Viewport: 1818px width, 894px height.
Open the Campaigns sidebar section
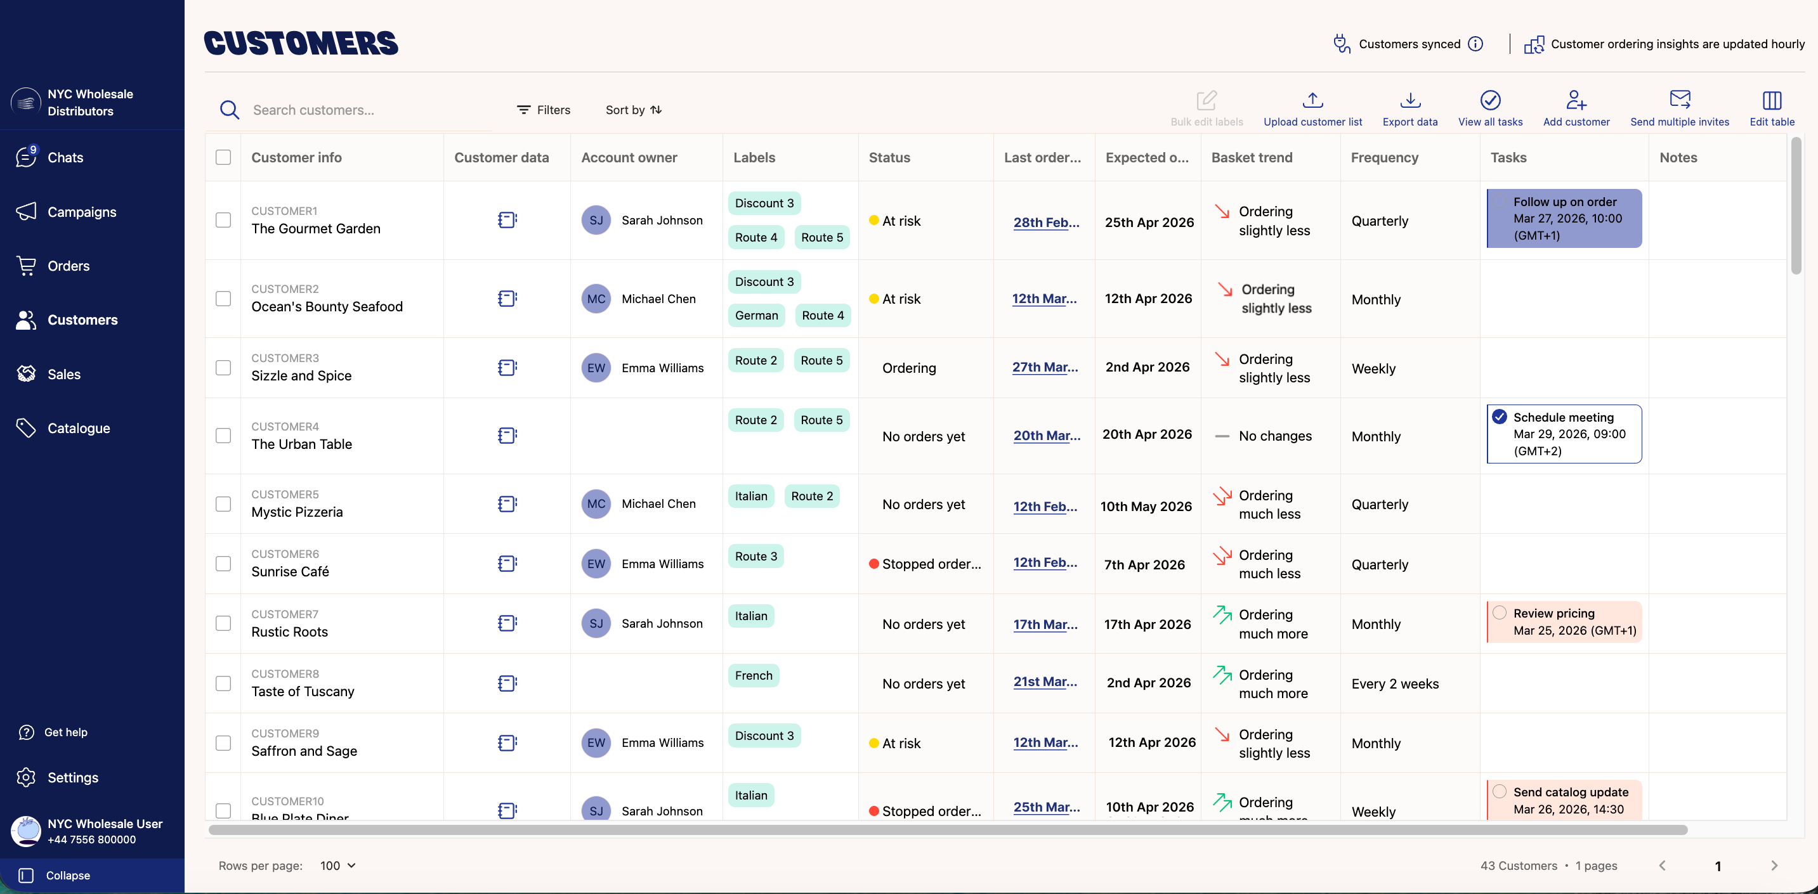point(81,212)
